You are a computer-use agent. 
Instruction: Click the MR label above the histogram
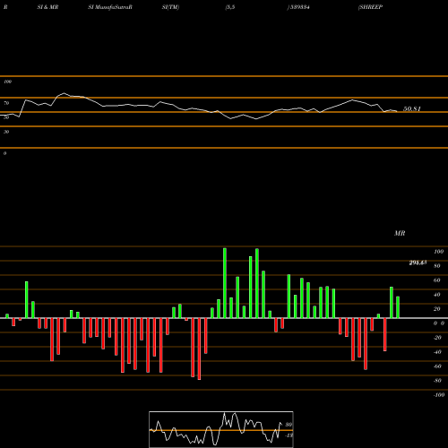click(x=400, y=233)
